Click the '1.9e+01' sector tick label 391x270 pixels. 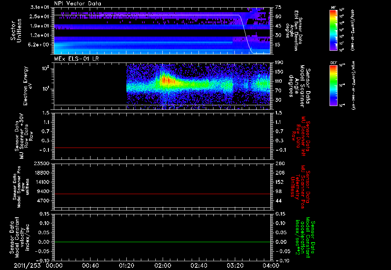coord(39,26)
